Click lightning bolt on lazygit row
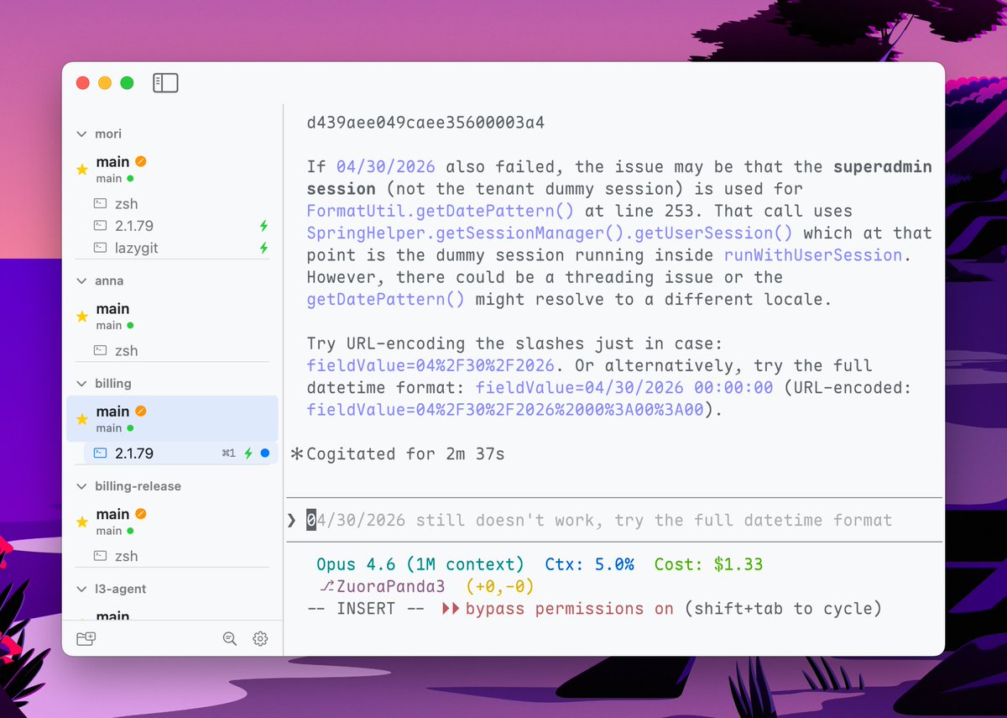This screenshot has width=1007, height=718. (264, 248)
